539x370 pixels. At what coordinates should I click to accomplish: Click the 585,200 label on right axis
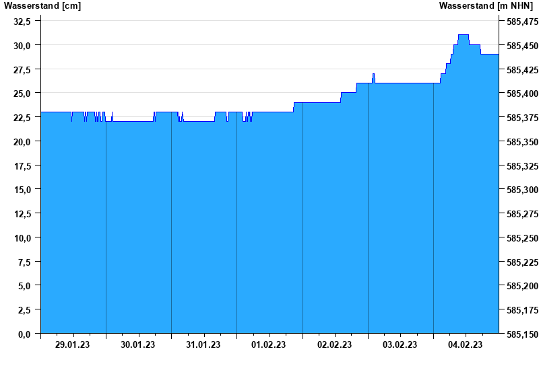[x=523, y=285]
